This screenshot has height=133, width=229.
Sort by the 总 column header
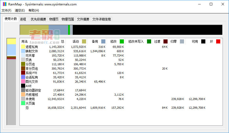[x=62, y=42]
